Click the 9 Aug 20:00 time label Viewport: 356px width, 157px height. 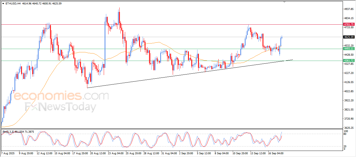coord(26,153)
